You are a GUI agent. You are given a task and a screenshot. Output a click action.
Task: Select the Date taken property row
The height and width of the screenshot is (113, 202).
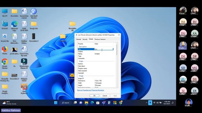point(96,66)
